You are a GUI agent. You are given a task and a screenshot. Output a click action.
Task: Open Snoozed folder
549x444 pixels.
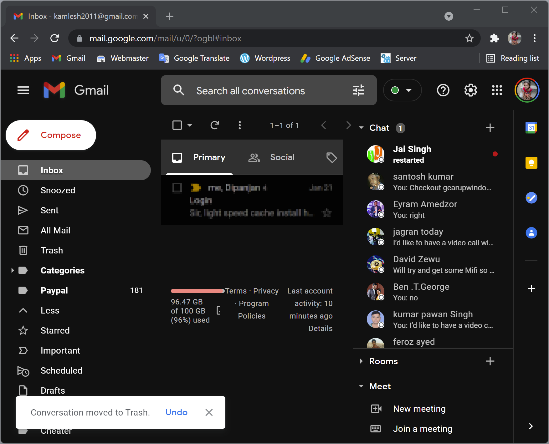coord(76,190)
